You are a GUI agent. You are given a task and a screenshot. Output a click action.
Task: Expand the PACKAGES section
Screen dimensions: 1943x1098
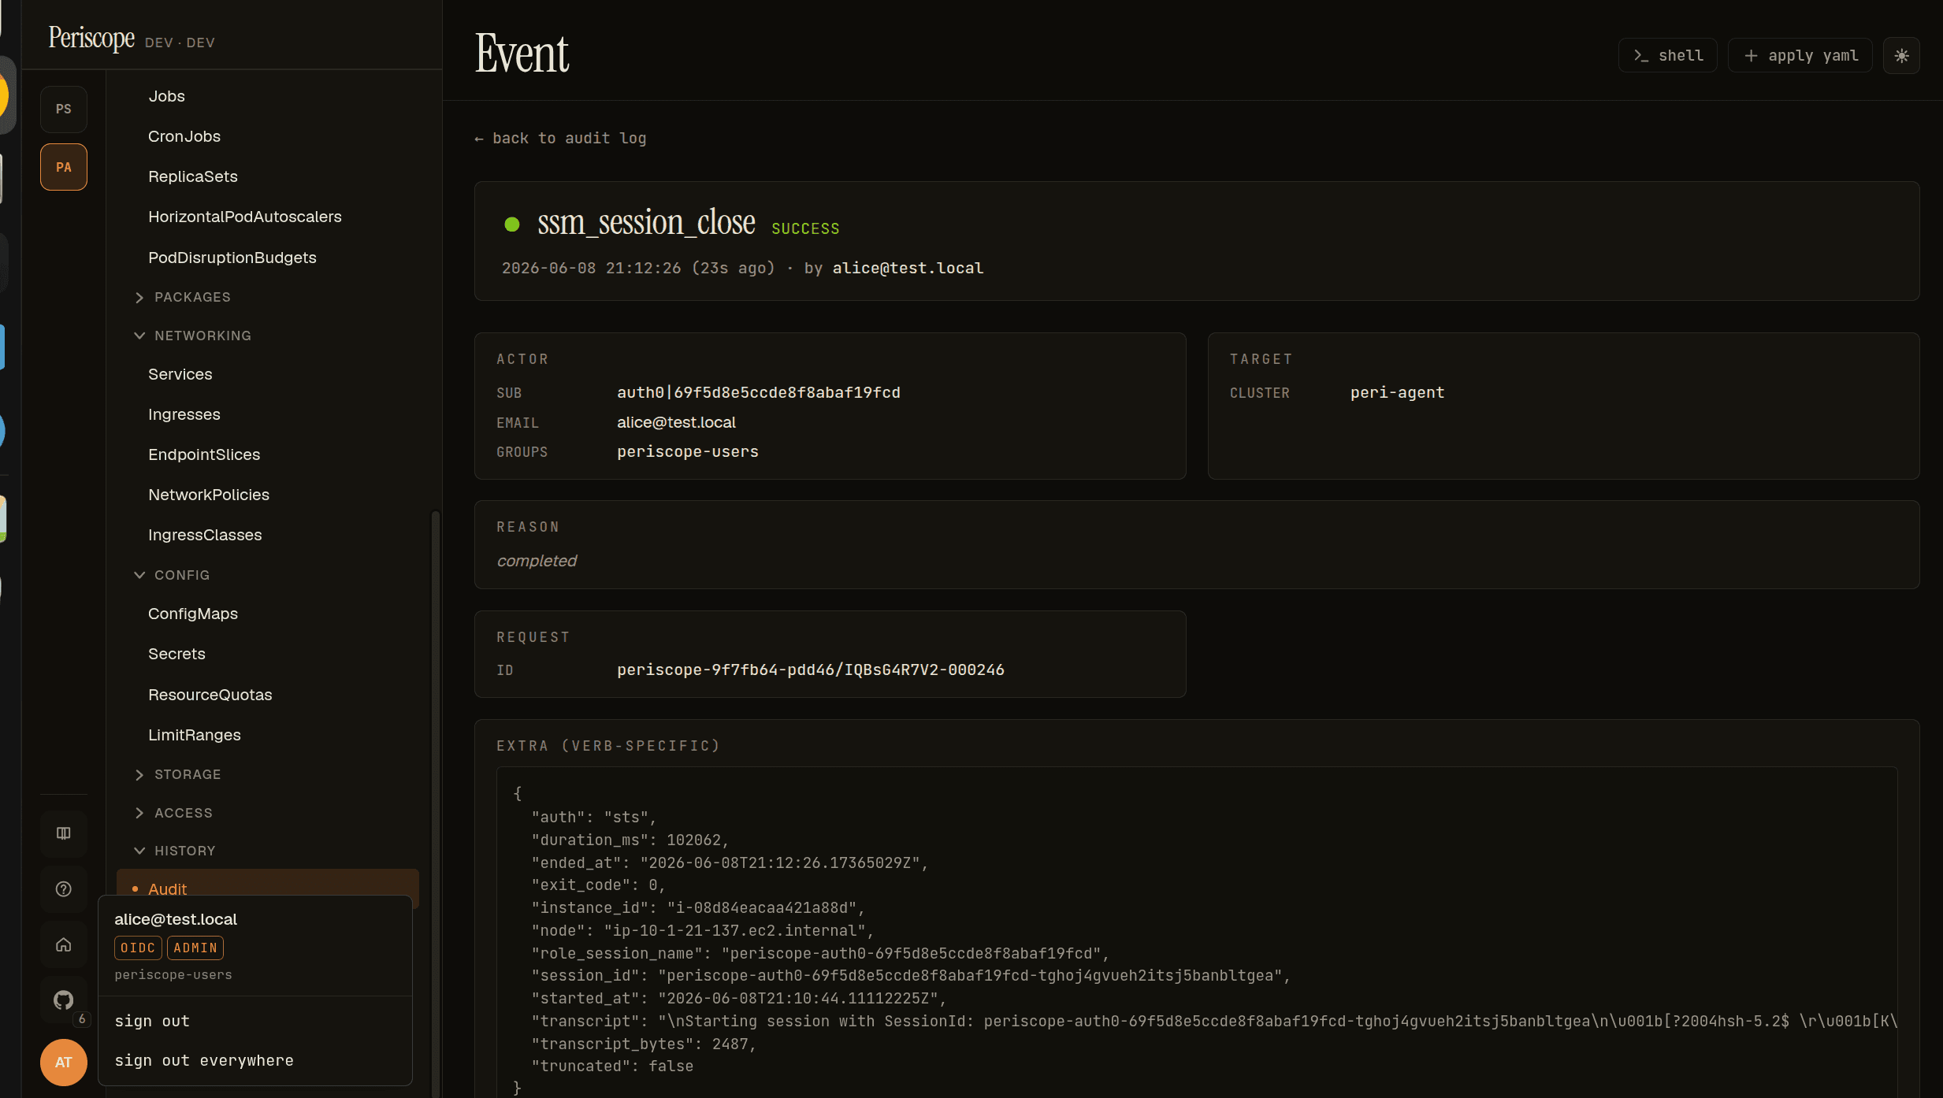point(192,297)
